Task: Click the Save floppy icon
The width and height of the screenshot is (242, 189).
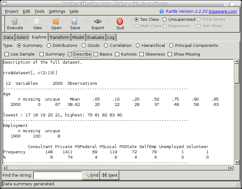Action: tap(75, 21)
